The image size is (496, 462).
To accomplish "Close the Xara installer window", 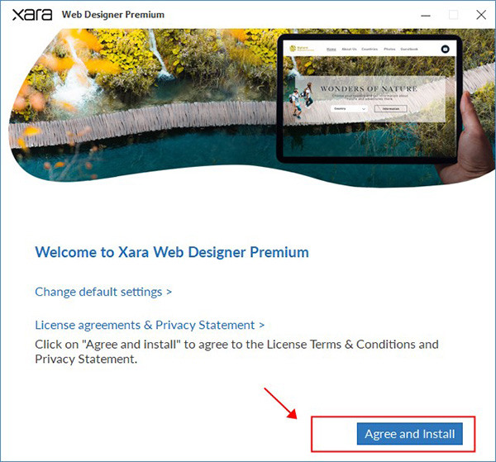I will [x=481, y=15].
